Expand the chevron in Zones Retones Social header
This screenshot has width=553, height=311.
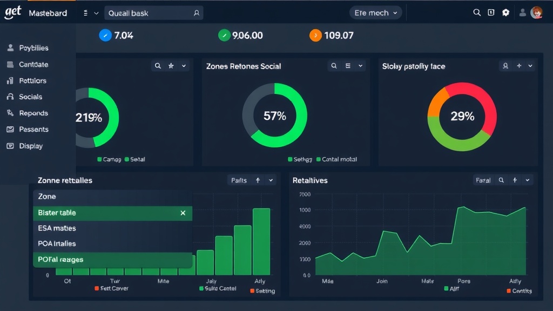click(360, 66)
